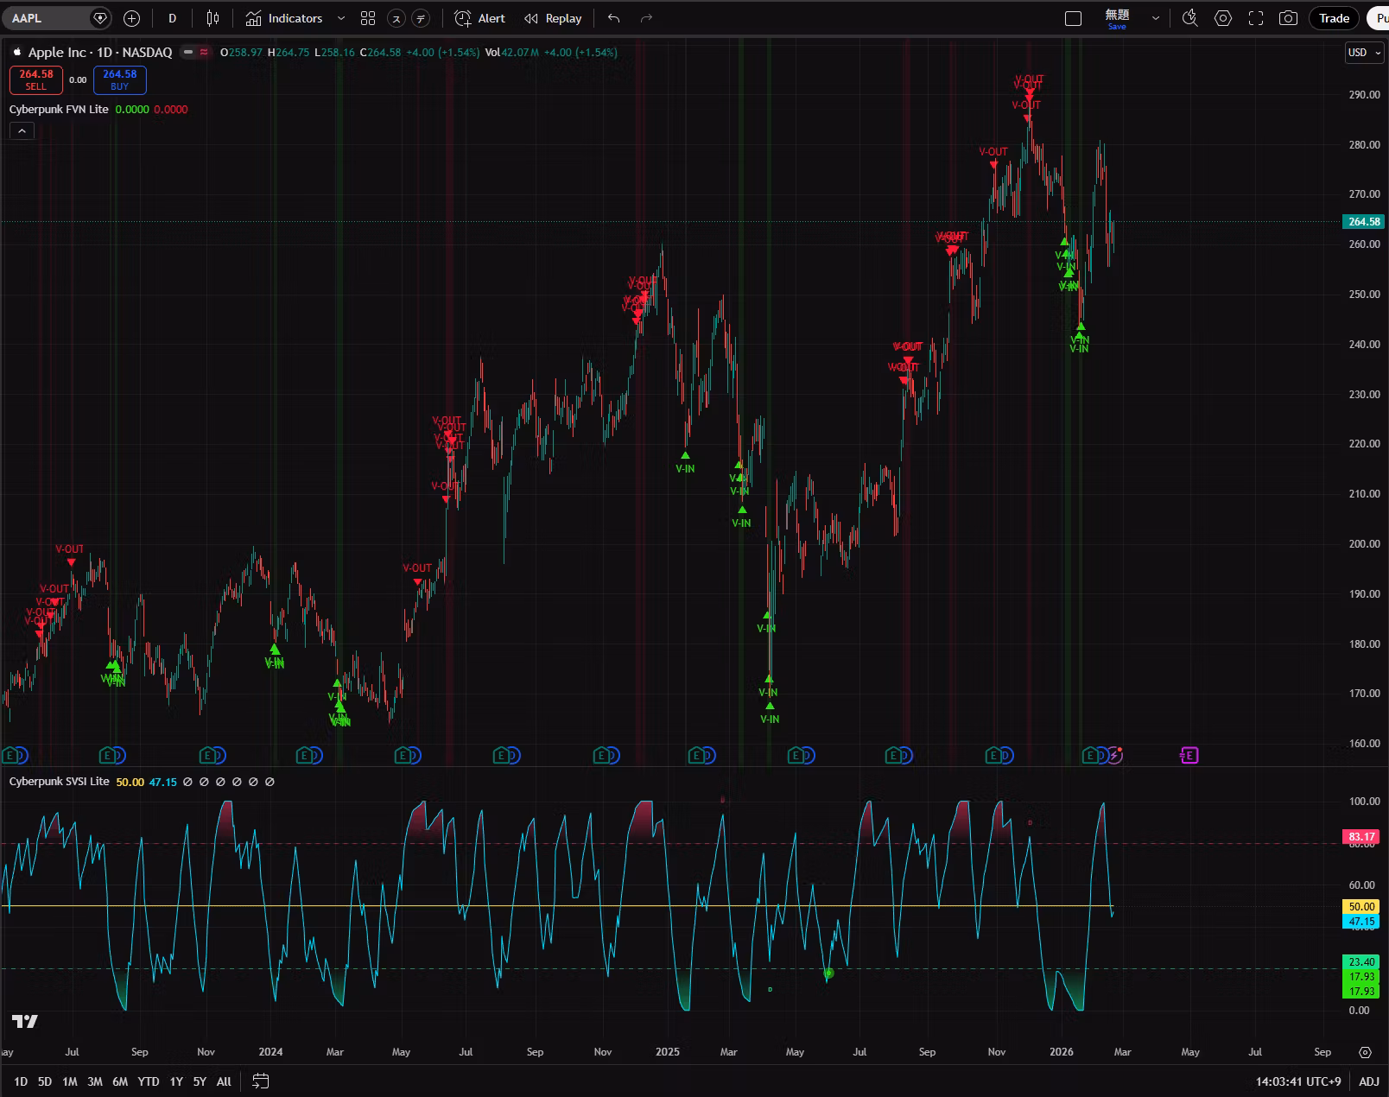The width and height of the screenshot is (1389, 1097).
Task: Select the 5Y date range
Action: [x=200, y=1081]
